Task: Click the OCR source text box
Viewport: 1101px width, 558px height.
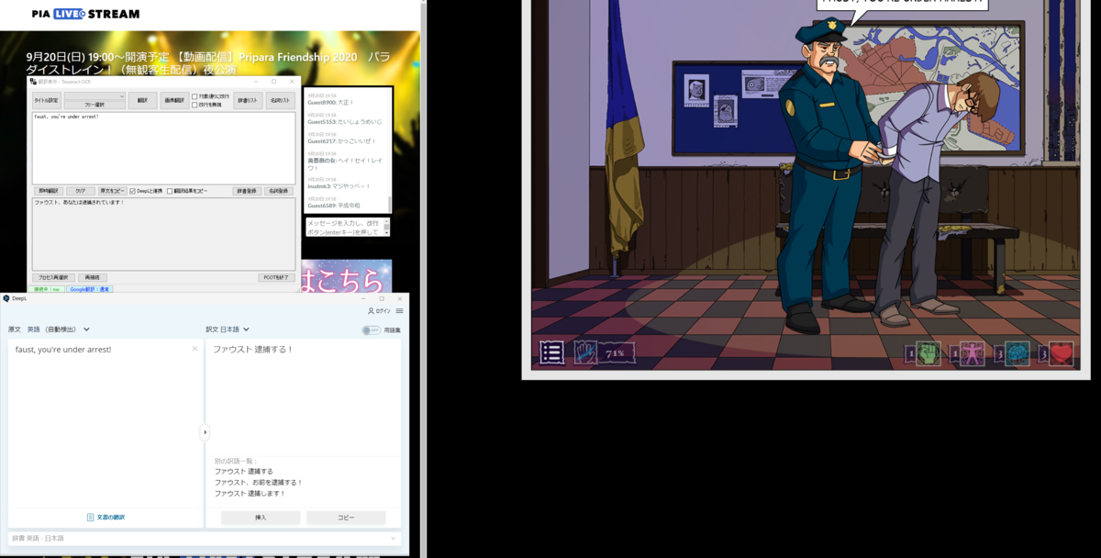Action: [x=164, y=148]
